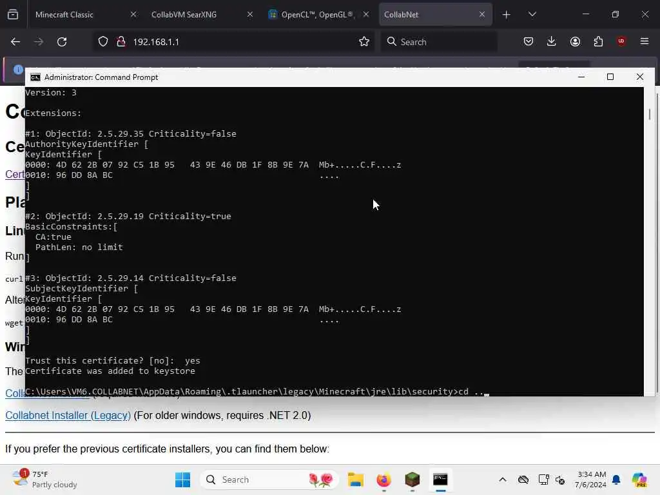Open the weather widget 75°F Partly cloudy

pyautogui.click(x=44, y=480)
